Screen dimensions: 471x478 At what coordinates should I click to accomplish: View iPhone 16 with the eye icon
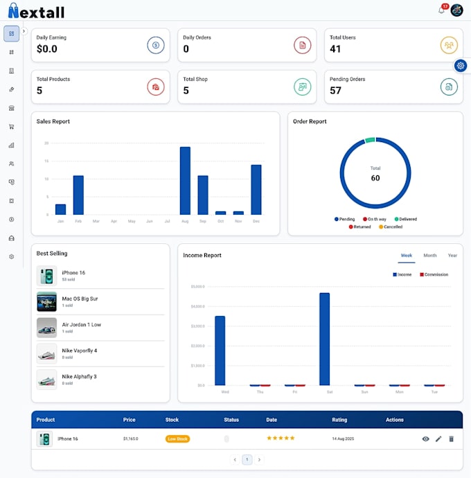click(425, 439)
